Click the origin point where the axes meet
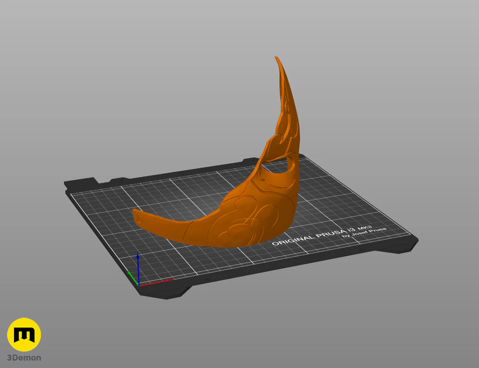The height and width of the screenshot is (368, 479). pos(139,285)
